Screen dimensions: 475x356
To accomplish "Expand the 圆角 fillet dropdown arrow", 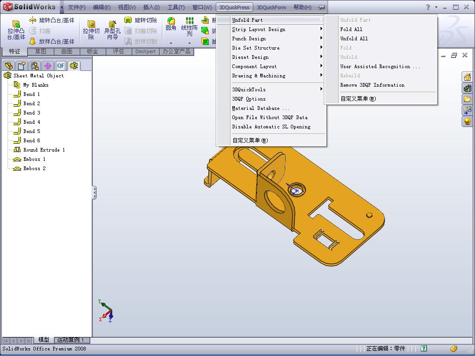I will [171, 43].
